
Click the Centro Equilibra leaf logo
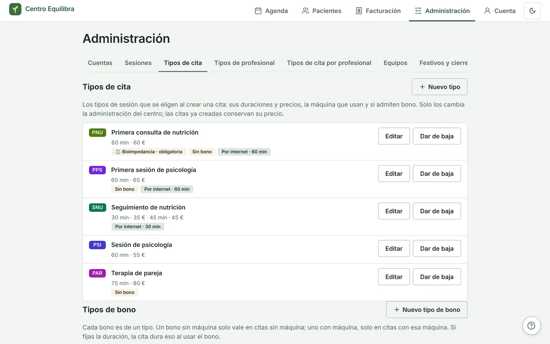click(15, 9)
